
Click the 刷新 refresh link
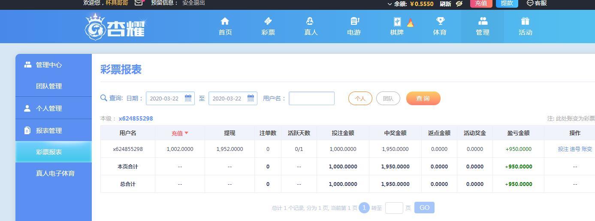445,3
